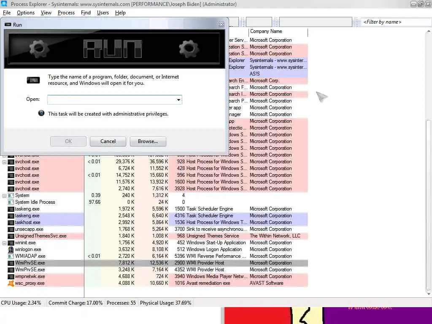This screenshot has height=324, width=432.
Task: Click the 'AS!S' company name cell
Action: pyautogui.click(x=254, y=74)
